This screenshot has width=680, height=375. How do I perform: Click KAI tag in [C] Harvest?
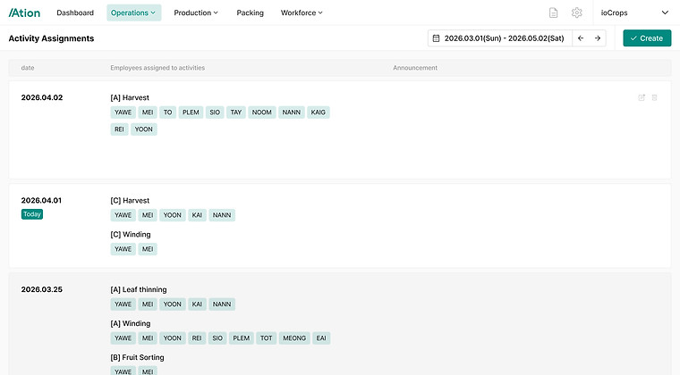[x=197, y=215]
